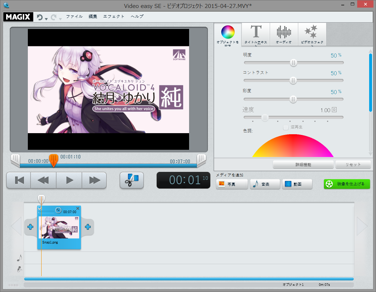Click the effects panel scroll down arrow
This screenshot has width=376, height=292.
tap(371, 154)
